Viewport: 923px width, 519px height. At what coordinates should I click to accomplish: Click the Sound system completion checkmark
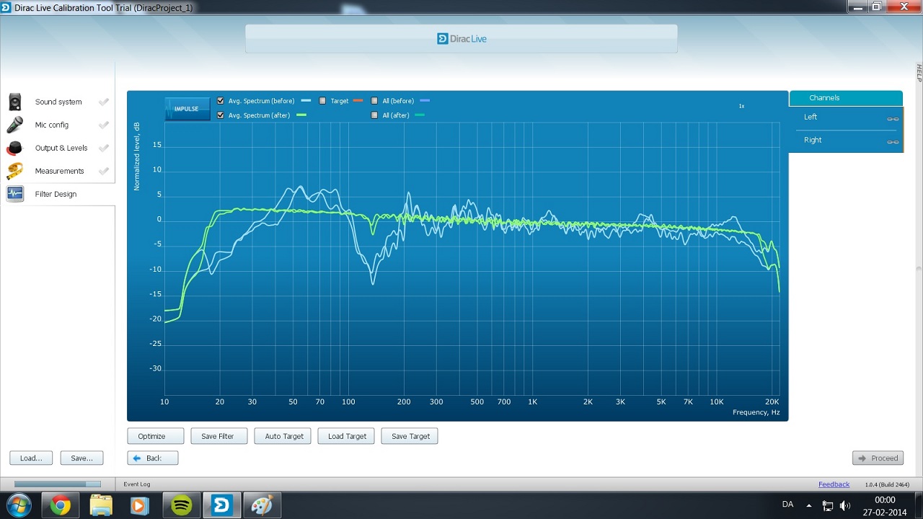(104, 102)
